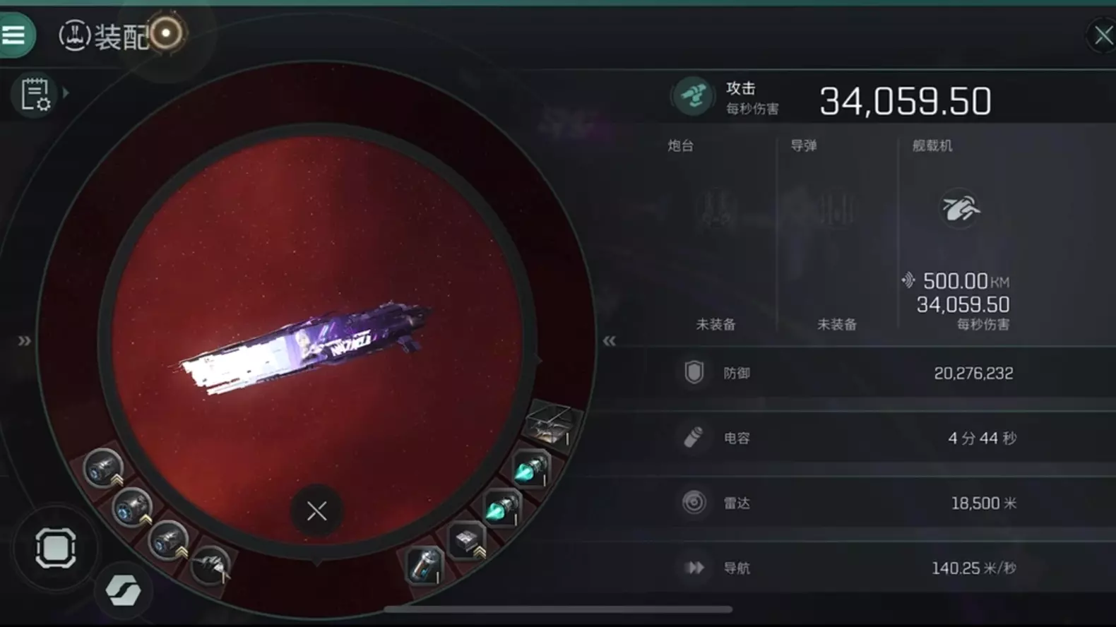Collapse the stats panel with double chevron

[x=609, y=341]
